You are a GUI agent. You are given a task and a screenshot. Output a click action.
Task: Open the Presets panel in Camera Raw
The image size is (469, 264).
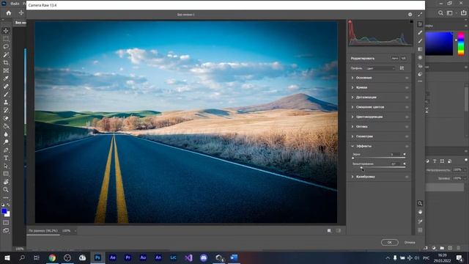click(x=420, y=74)
